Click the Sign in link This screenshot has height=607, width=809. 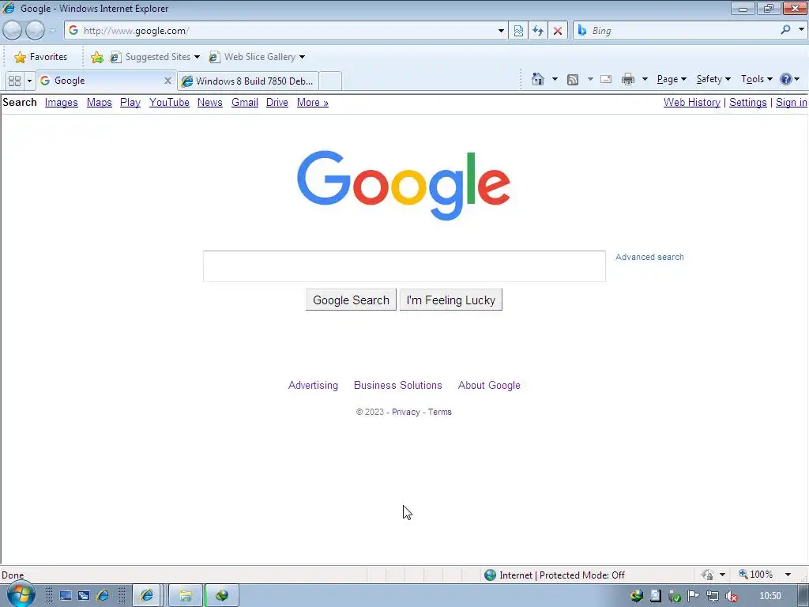point(792,102)
